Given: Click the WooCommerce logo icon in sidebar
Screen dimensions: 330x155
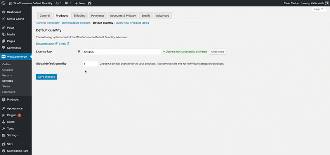Looking at the screenshot, I should (x=3, y=56).
